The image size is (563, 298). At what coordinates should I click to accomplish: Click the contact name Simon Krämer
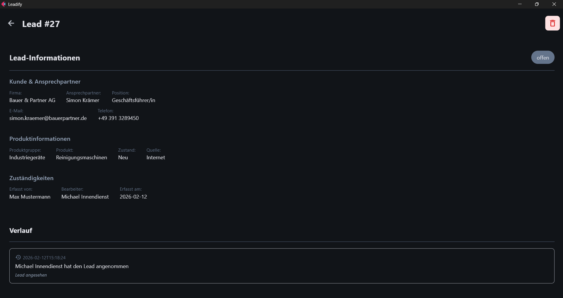coord(83,100)
